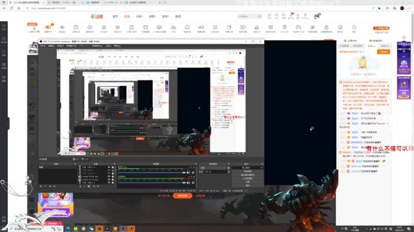Open the 编辑 menu in OBS

(51, 46)
